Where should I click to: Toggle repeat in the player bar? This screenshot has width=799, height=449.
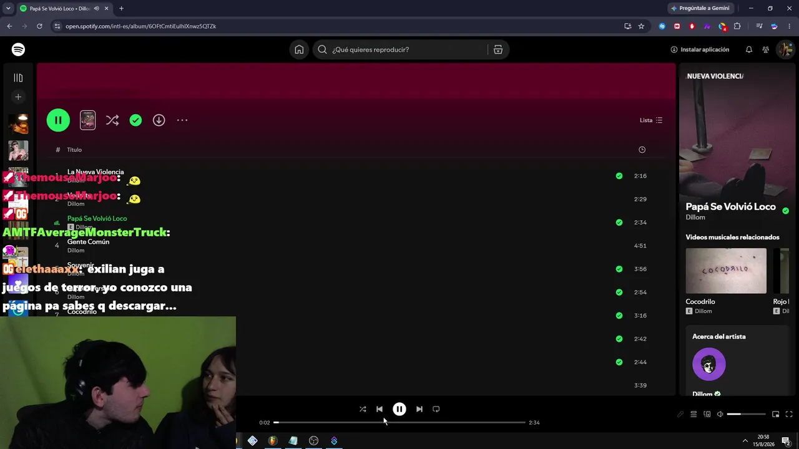point(436,409)
